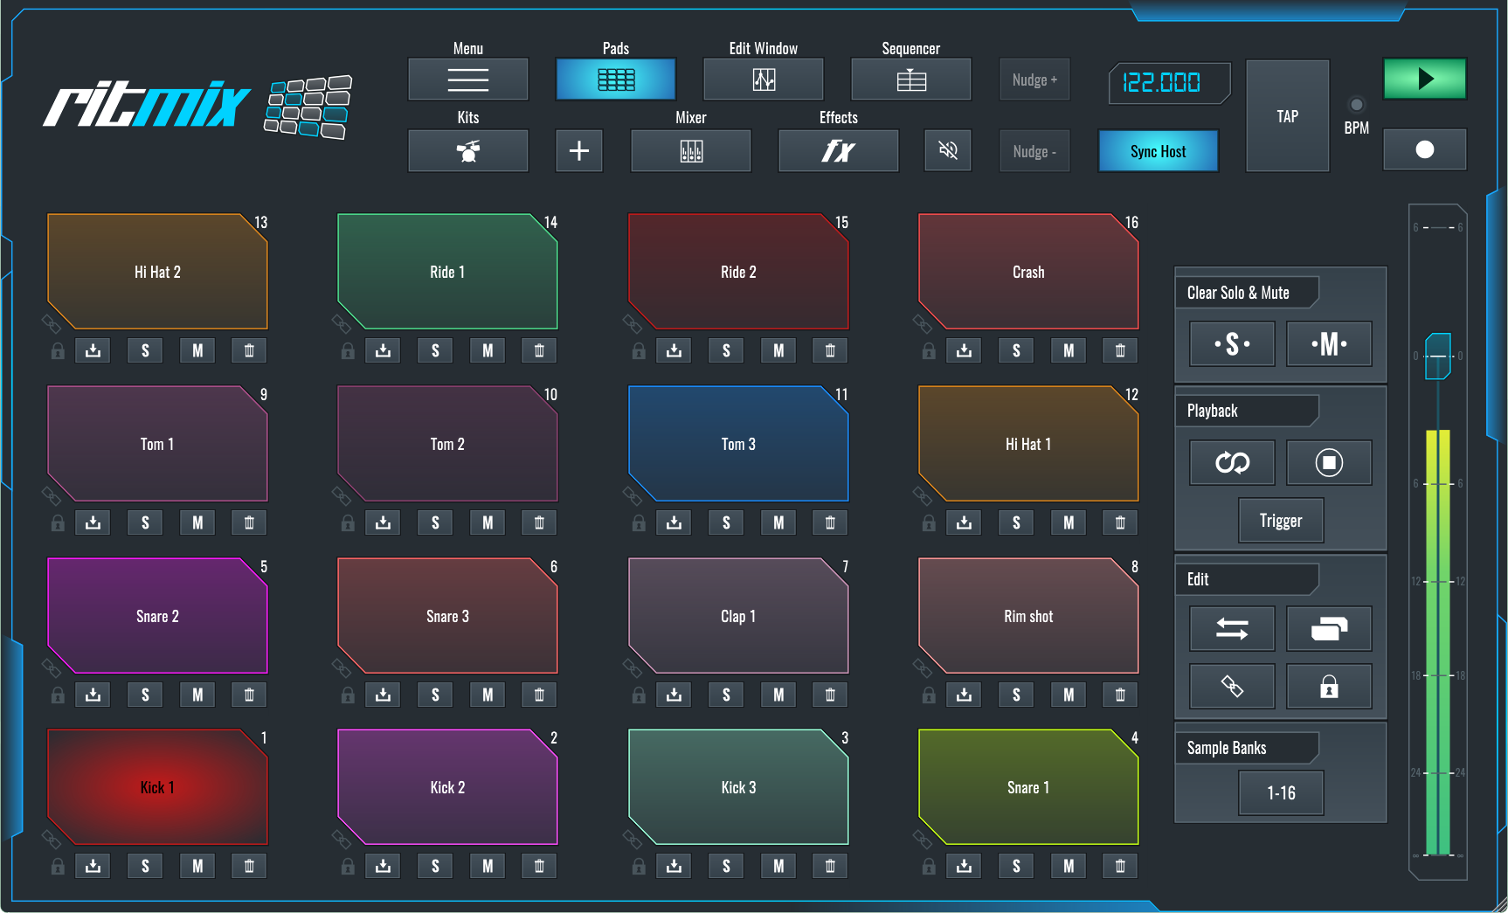
Task: Enable Sync Host
Action: 1158,150
